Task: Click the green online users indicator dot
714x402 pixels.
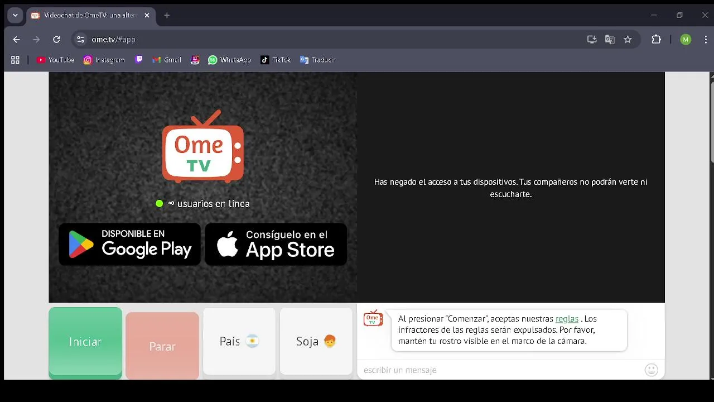Action: coord(160,204)
